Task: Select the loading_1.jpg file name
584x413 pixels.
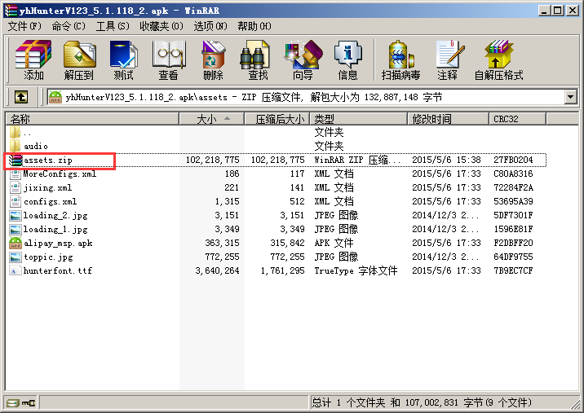Action: click(55, 230)
